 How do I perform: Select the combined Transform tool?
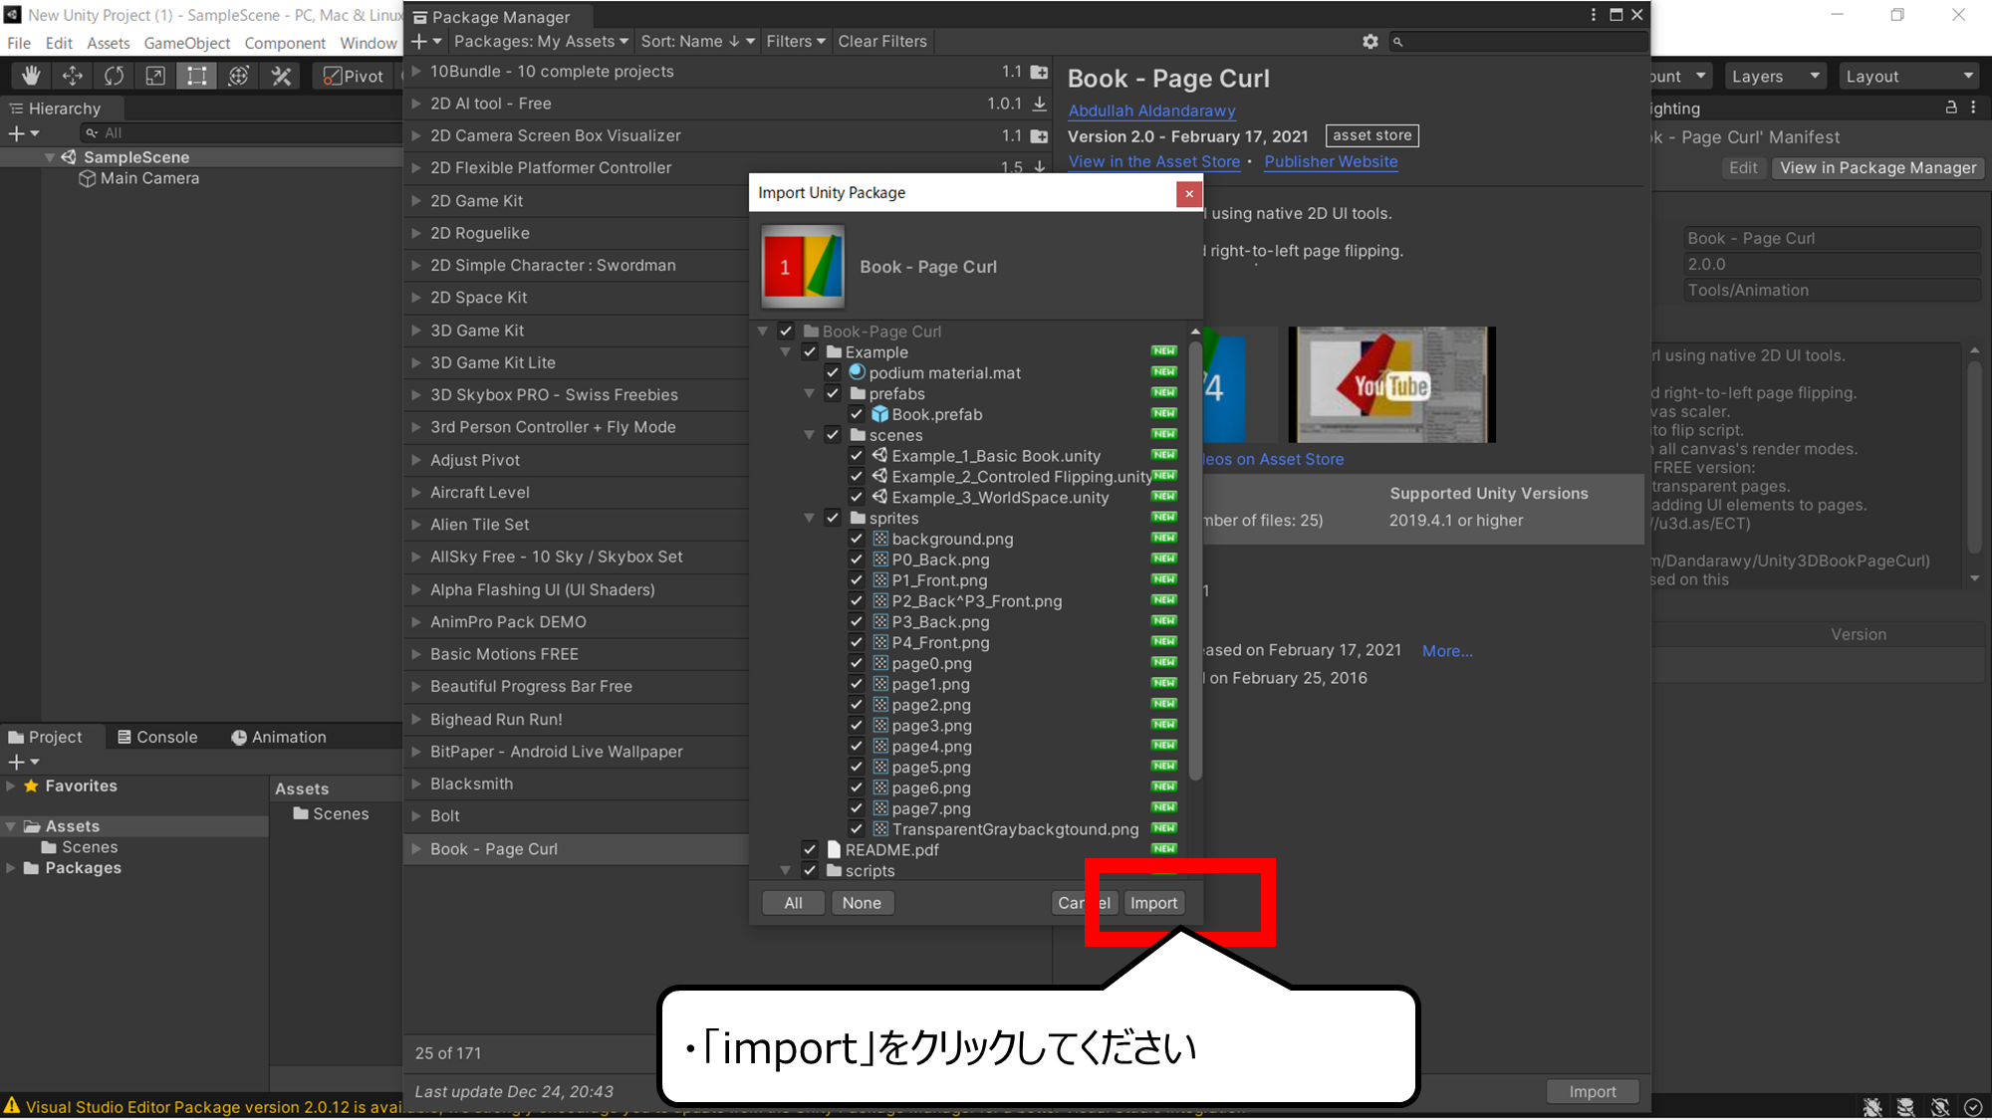[239, 76]
